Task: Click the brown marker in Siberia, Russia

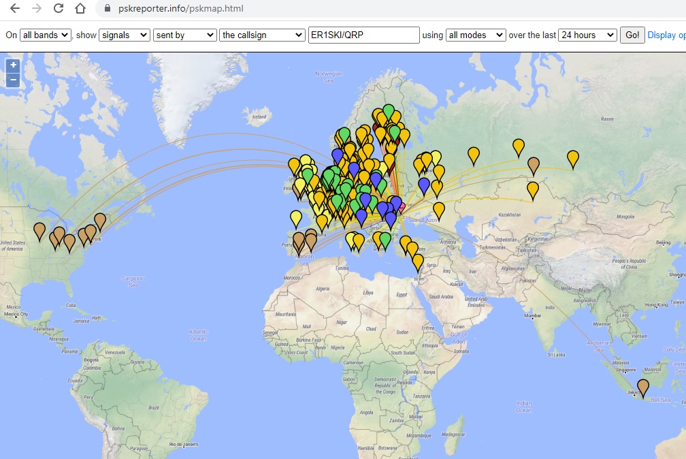Action: [534, 164]
